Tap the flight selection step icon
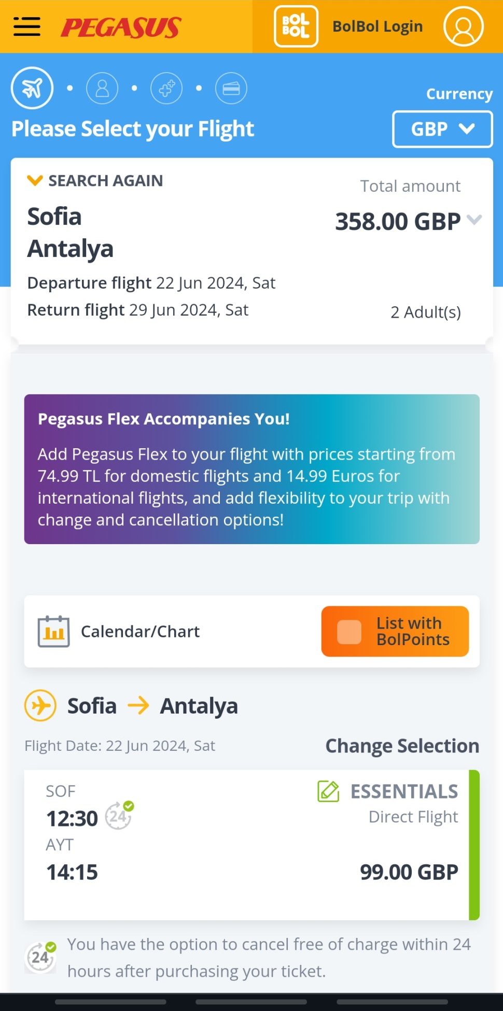This screenshot has height=1011, width=503. 32,88
